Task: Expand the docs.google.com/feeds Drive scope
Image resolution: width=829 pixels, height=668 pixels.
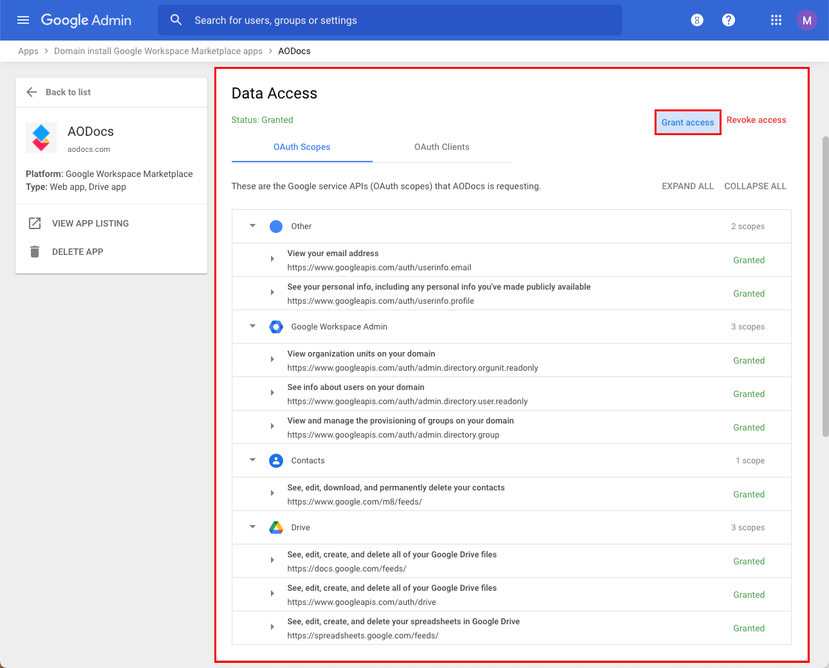Action: (272, 560)
